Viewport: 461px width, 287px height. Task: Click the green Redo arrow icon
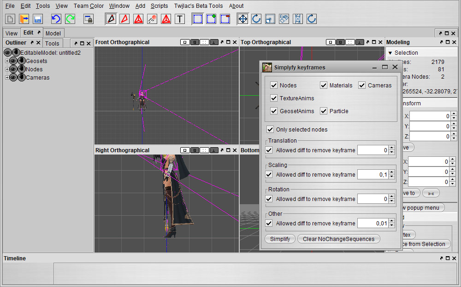70,19
